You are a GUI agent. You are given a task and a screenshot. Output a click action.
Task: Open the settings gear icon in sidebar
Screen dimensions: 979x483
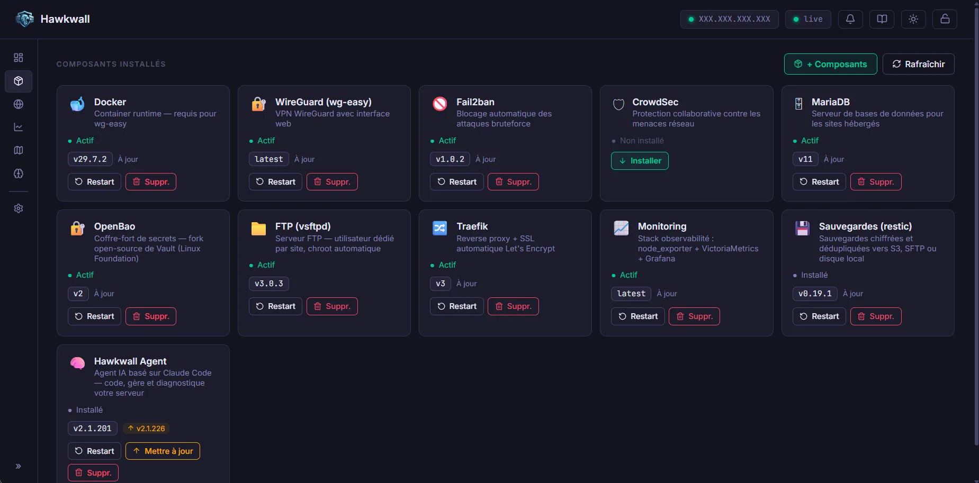click(19, 208)
